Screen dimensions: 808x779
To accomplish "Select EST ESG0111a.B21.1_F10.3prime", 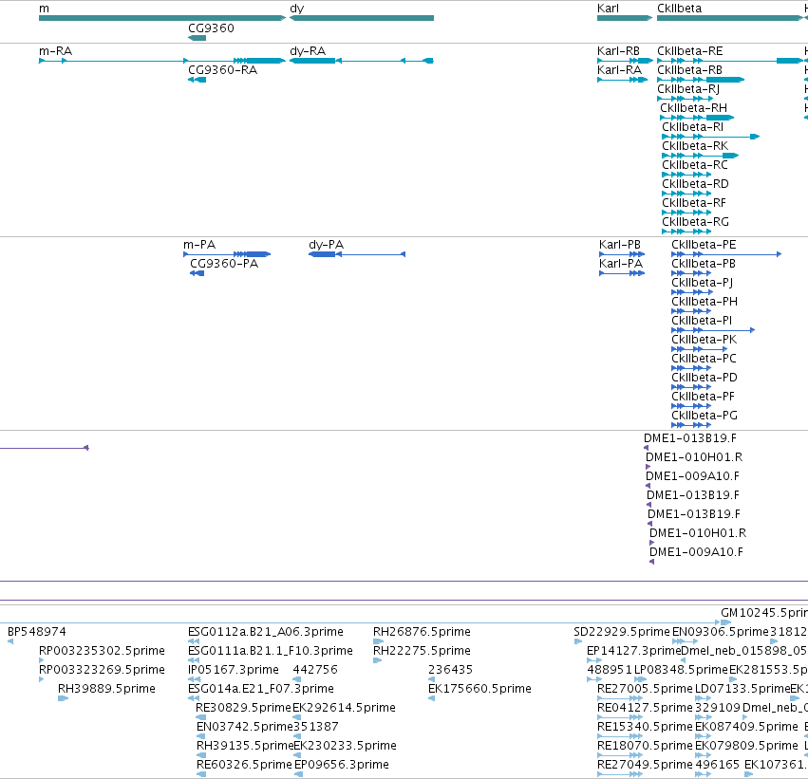I will click(271, 651).
